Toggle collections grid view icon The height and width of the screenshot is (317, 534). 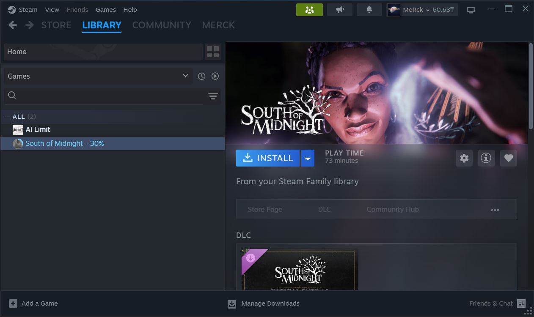point(213,52)
